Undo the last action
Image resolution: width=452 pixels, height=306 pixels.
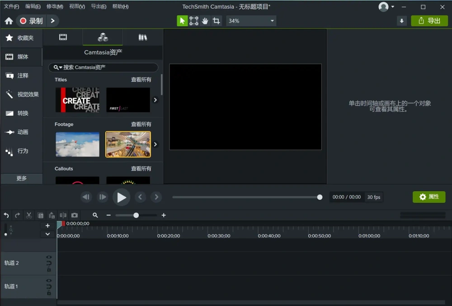[6, 215]
